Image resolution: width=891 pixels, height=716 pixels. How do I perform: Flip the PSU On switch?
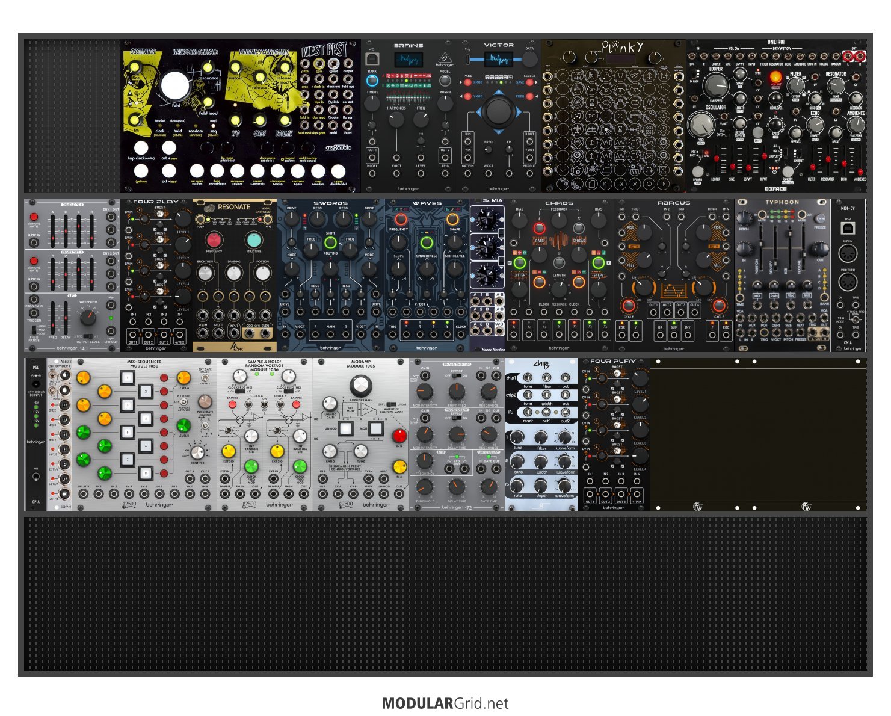click(35, 478)
